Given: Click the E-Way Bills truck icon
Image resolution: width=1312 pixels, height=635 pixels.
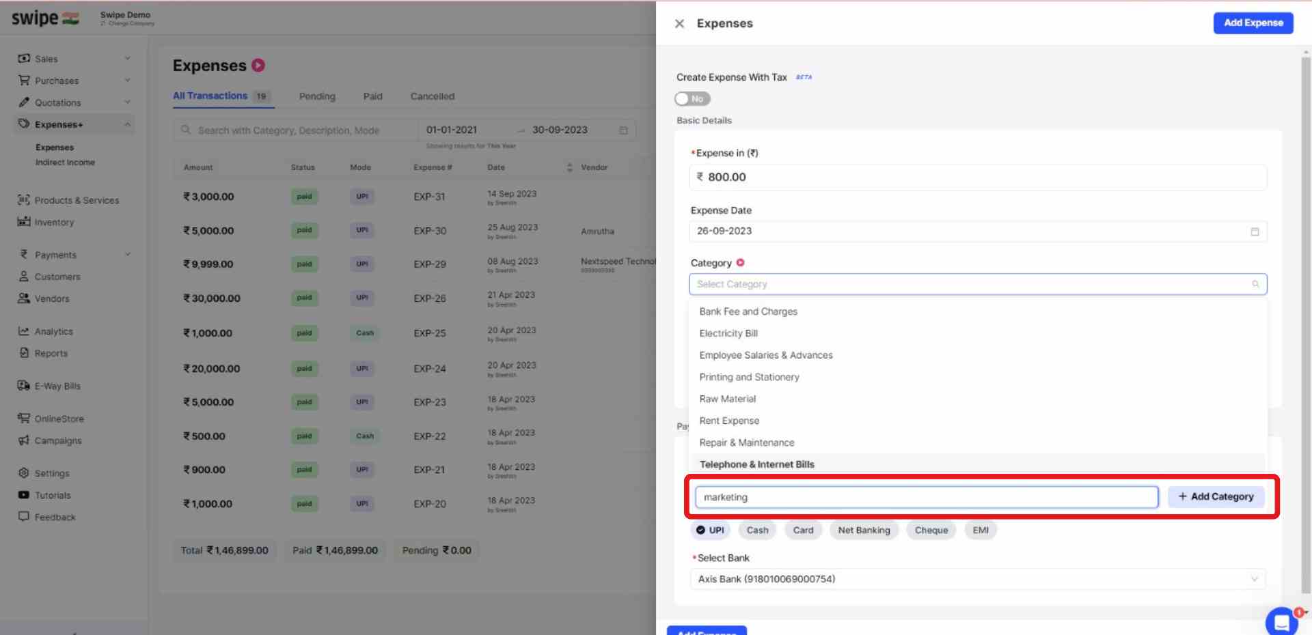Looking at the screenshot, I should click(x=24, y=386).
